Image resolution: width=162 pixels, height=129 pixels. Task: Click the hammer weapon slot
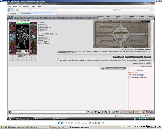[x=12, y=37]
